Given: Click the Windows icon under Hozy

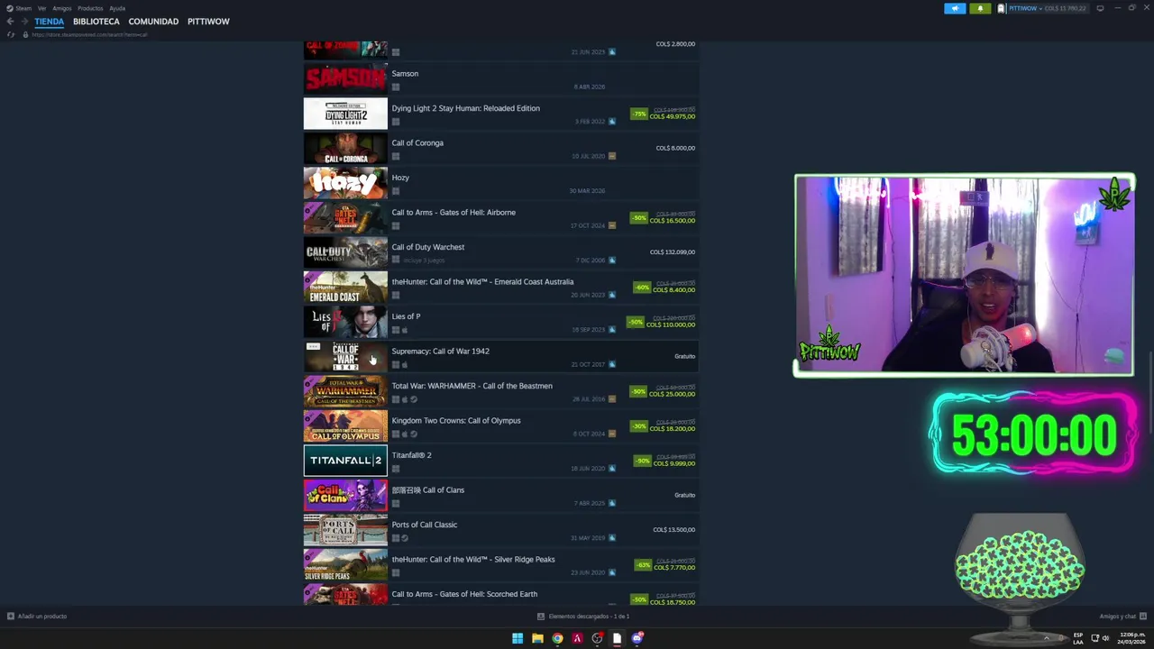Looking at the screenshot, I should (396, 191).
